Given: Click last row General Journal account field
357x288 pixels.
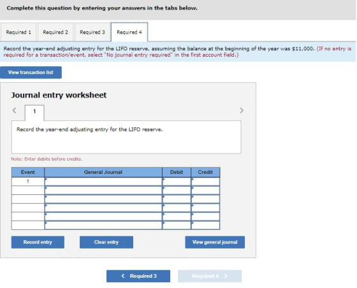Looking at the screenshot, I should (x=103, y=225).
